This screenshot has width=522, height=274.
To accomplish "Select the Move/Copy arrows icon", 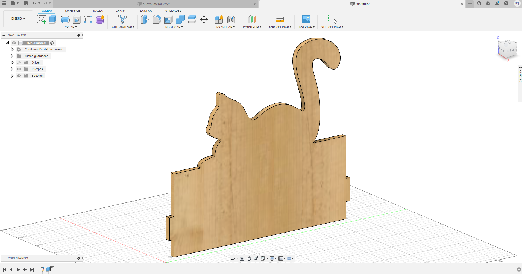I will pos(204,19).
